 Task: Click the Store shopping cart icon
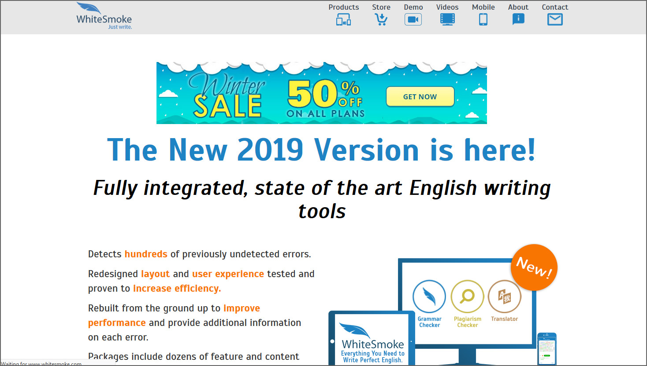click(x=381, y=19)
